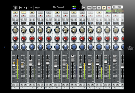Arm the Kick channel for recording
The image size is (135, 93).
(x=15, y=16)
